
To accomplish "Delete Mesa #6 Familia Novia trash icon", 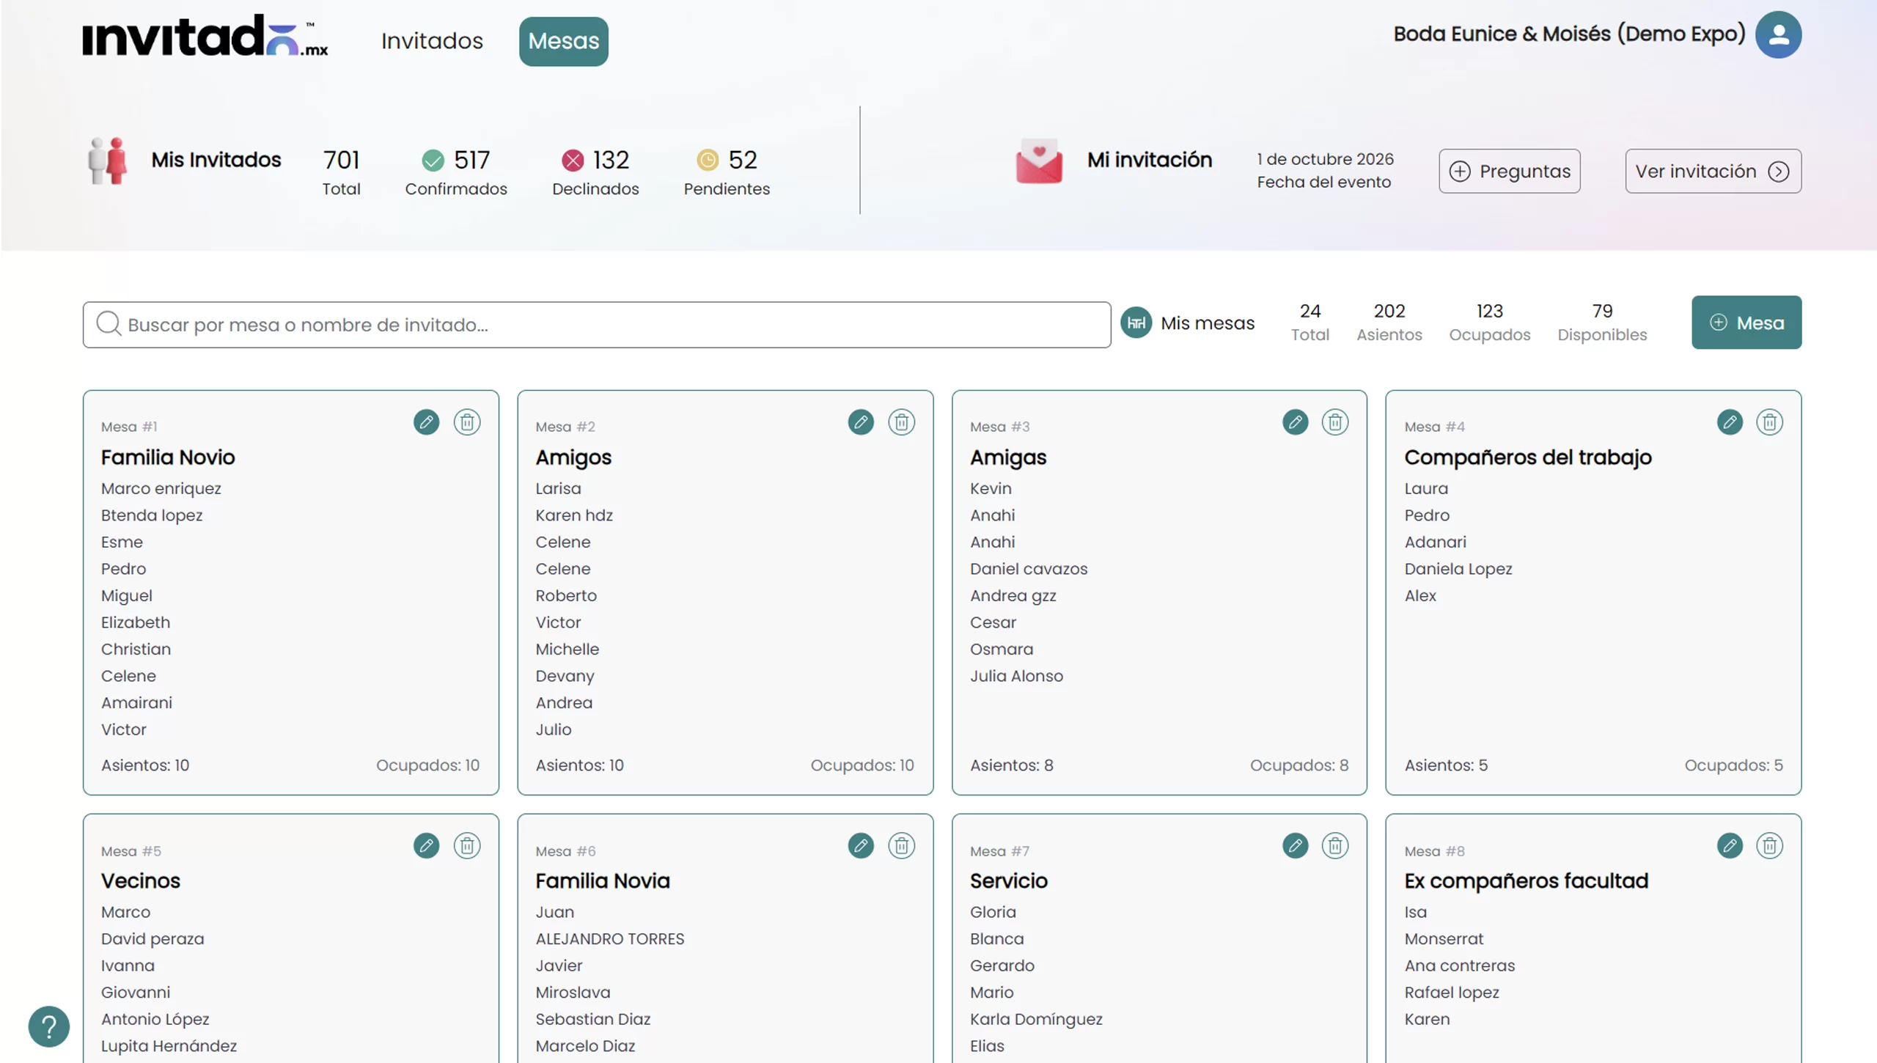I will [x=902, y=846].
